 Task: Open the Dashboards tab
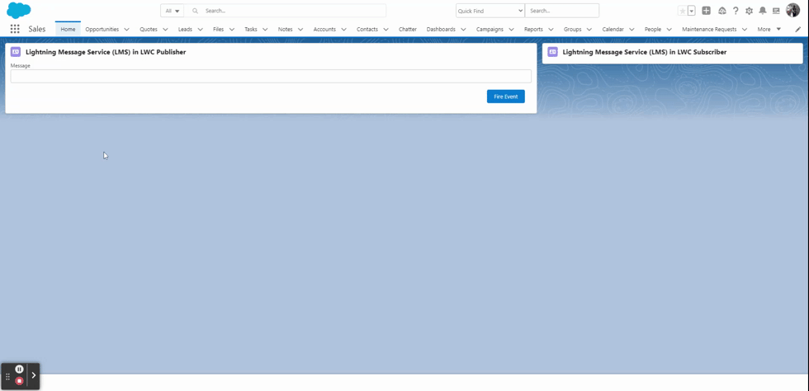click(x=441, y=30)
